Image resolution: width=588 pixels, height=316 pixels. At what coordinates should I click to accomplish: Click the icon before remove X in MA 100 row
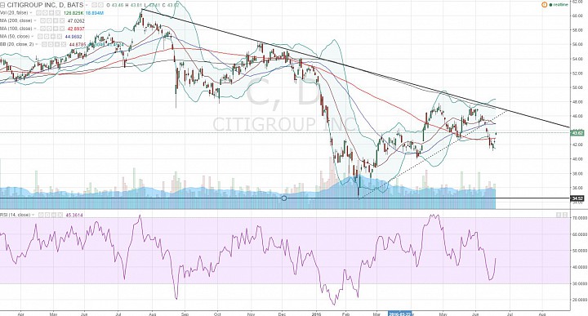(x=56, y=29)
